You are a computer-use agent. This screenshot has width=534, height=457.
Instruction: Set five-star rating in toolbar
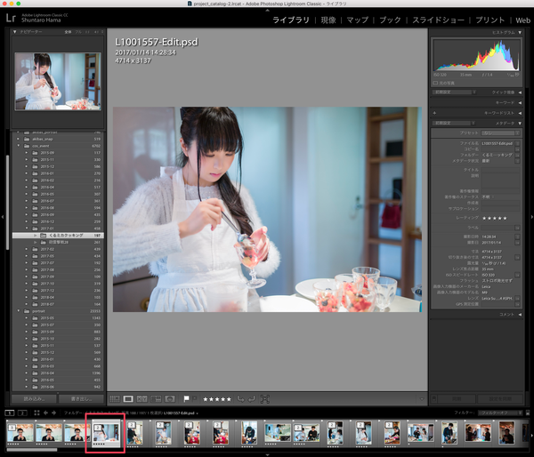tap(217, 399)
